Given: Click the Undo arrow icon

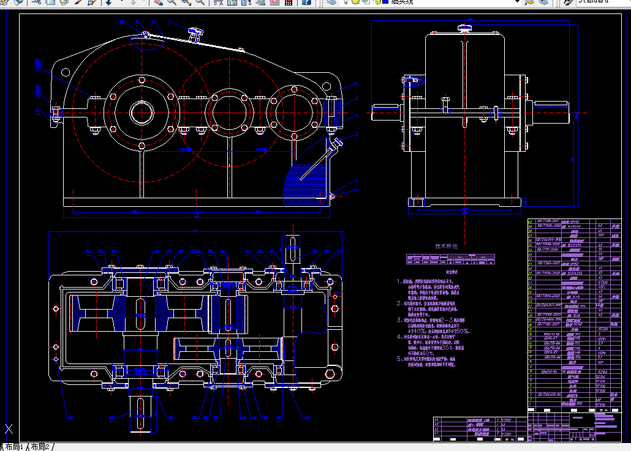Looking at the screenshot, I should click(x=108, y=2).
